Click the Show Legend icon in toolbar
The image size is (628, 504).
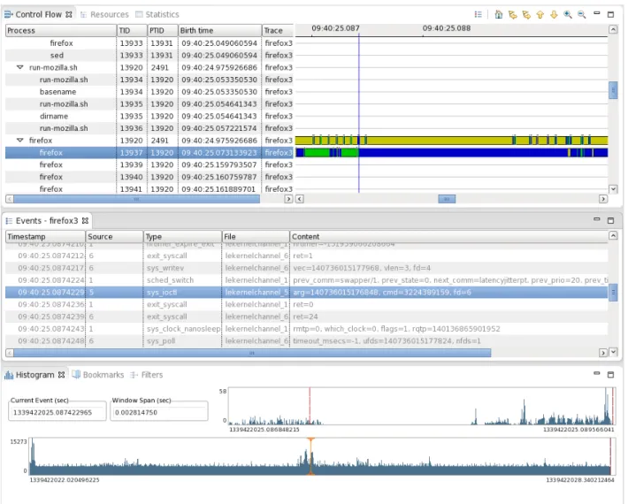478,14
